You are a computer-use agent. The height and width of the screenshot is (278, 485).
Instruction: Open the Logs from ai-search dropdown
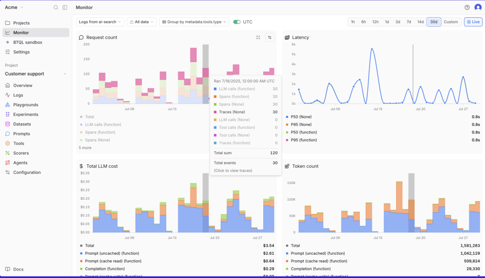tap(100, 22)
